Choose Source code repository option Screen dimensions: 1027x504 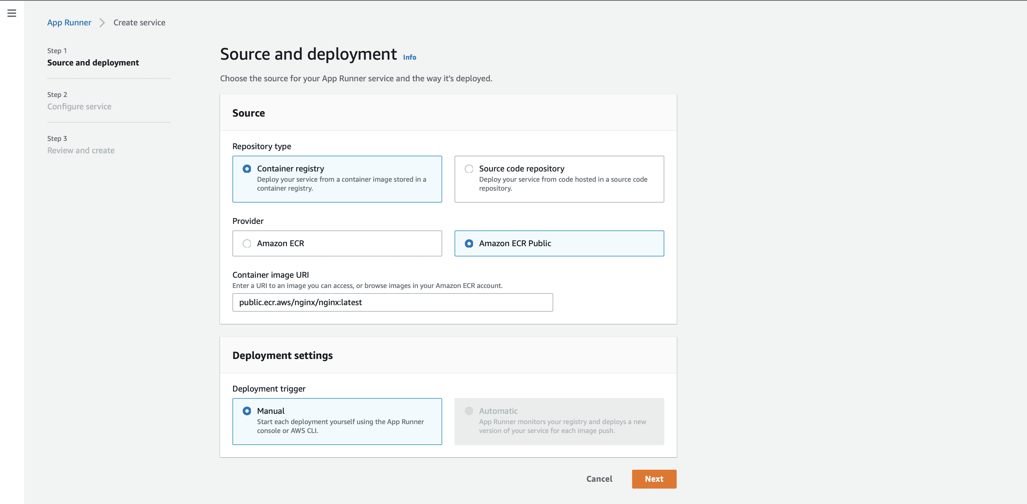[559, 179]
